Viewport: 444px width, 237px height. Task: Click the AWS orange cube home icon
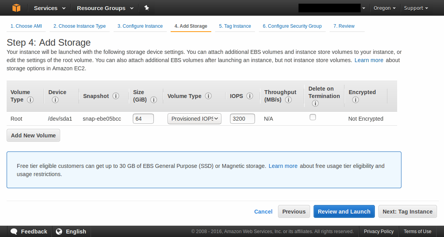16,8
